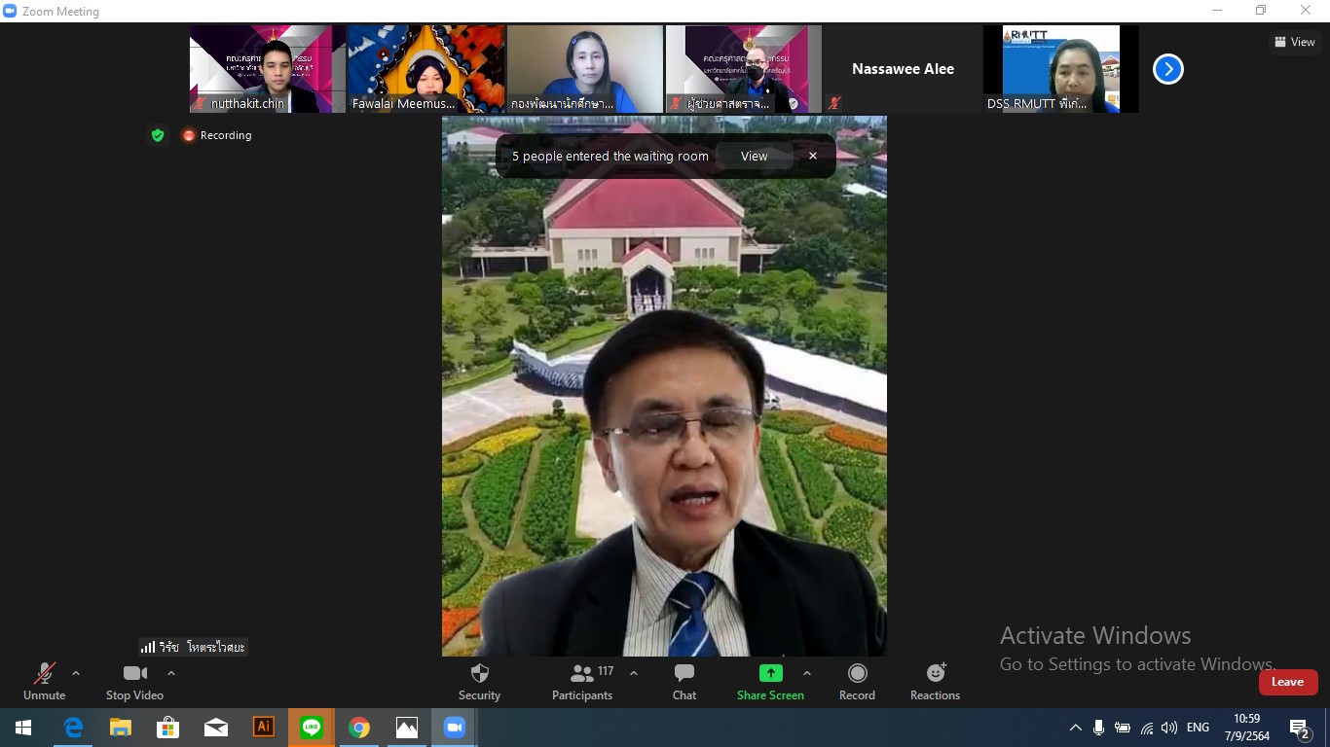Expand audio options arrow next to Unmute
The height and width of the screenshot is (747, 1330).
coord(76,673)
